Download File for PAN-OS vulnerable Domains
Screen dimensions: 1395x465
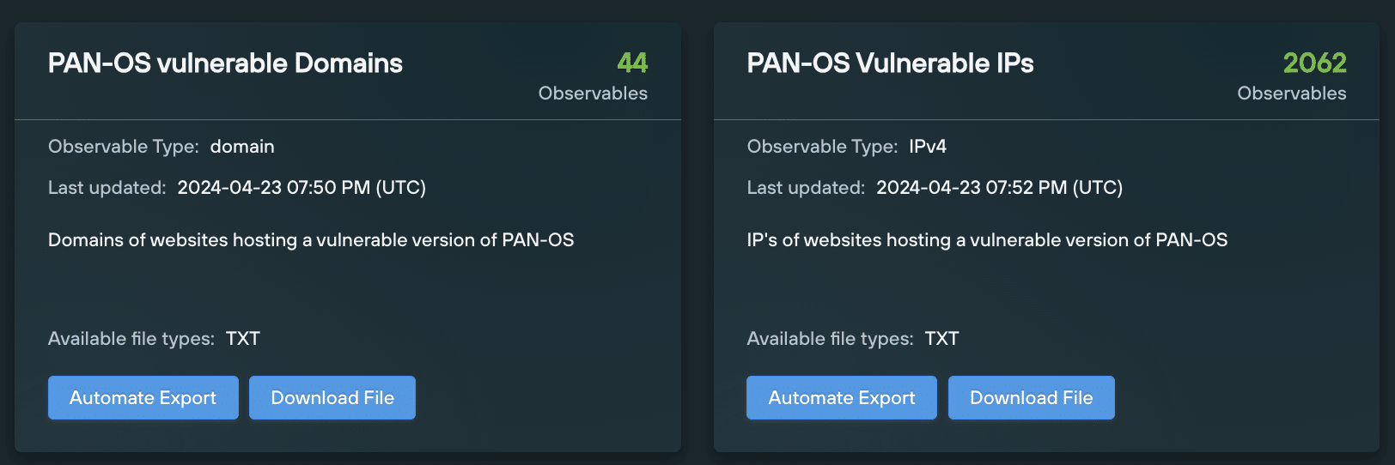(x=332, y=398)
